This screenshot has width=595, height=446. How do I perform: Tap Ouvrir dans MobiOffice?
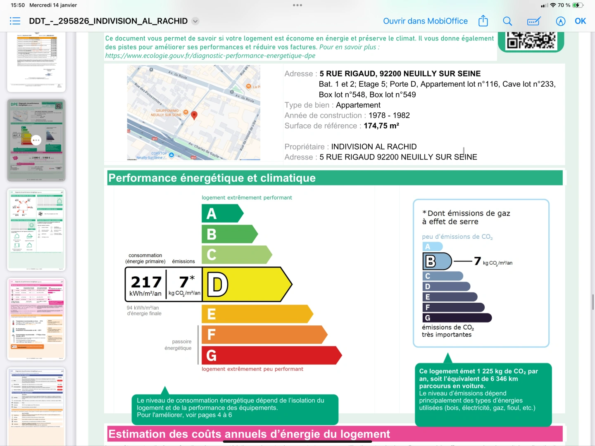pyautogui.click(x=426, y=21)
